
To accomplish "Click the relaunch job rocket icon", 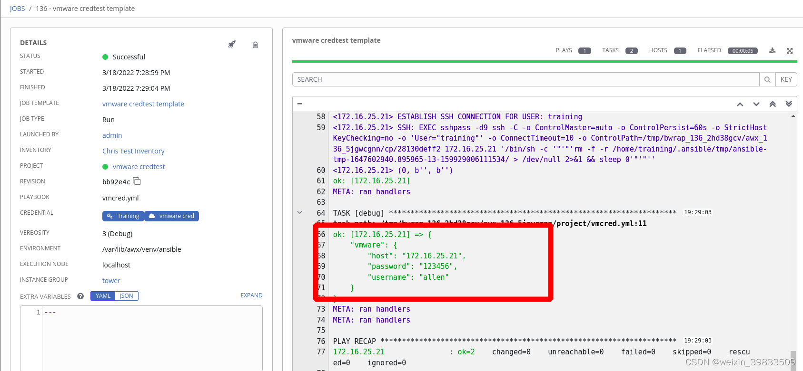I will (x=232, y=44).
